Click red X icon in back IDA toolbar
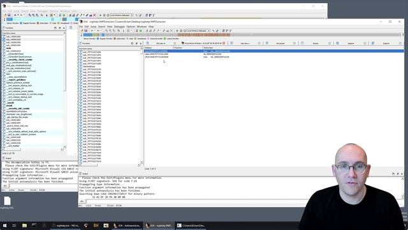This screenshot has width=408, height=230. pos(94,15)
